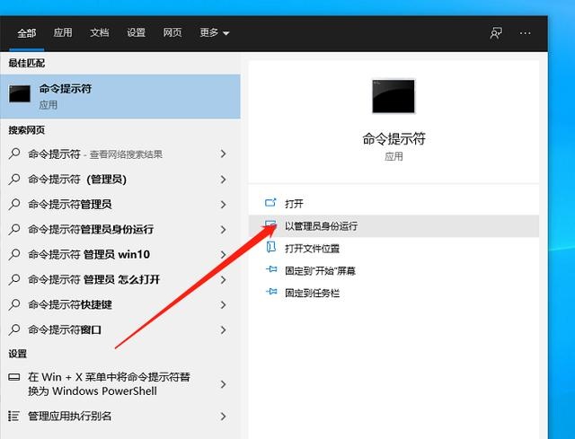575x439 pixels.
Task: Click search icon beside 命令提示符窗口
Action: click(x=14, y=329)
